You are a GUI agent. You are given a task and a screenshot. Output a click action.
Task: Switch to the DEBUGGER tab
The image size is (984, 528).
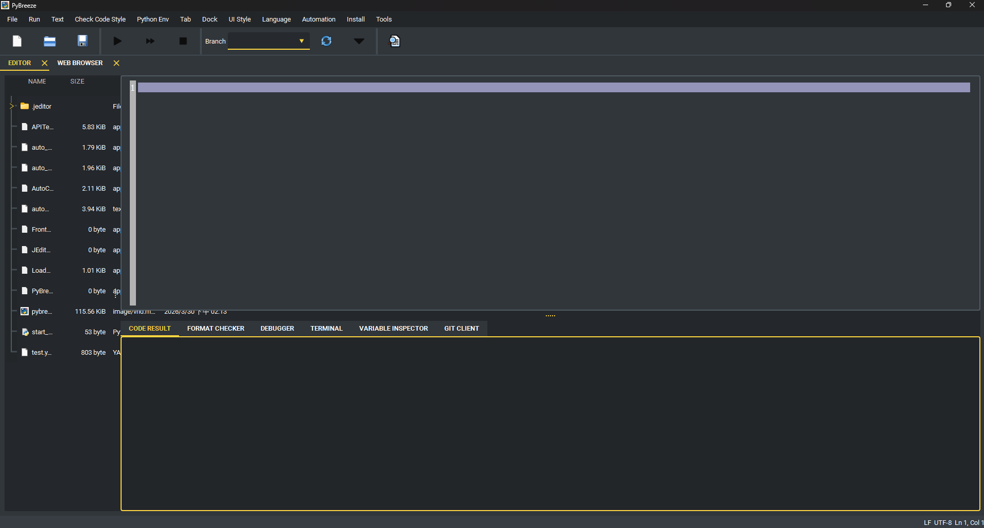click(x=277, y=329)
